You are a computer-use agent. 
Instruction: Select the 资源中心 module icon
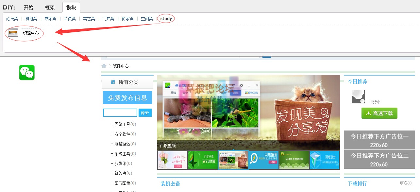[x=12, y=33]
